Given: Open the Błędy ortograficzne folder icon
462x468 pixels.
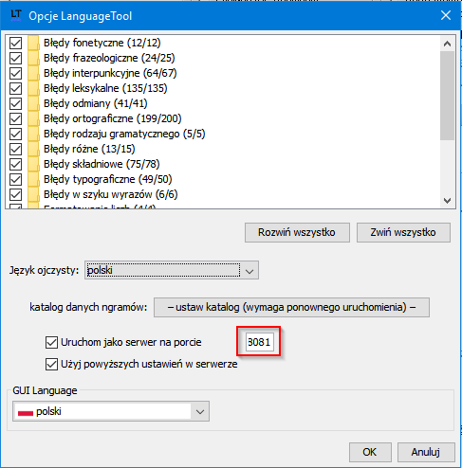Looking at the screenshot, I should [x=33, y=118].
